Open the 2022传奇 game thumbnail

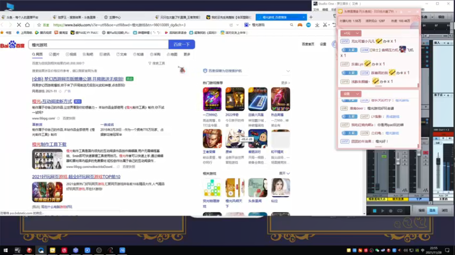[235, 99]
